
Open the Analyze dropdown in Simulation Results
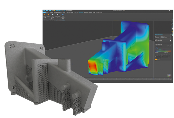pos(166,39)
